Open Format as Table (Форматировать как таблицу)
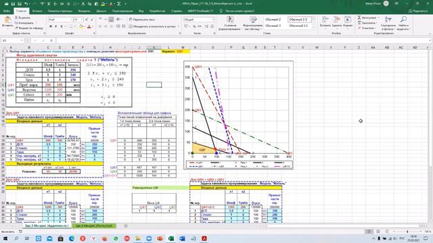 (253, 23)
